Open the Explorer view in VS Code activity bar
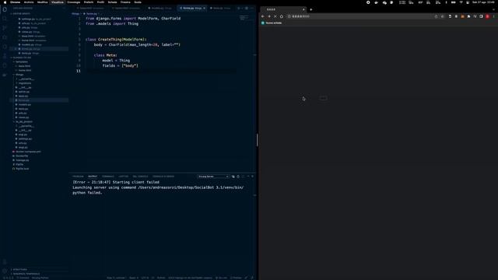This screenshot has width=498, height=280. tap(5, 9)
